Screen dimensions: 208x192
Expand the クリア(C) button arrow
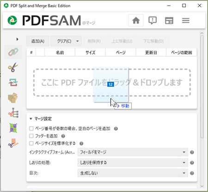[x=78, y=41]
